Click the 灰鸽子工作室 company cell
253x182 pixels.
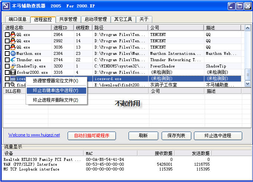(163, 85)
